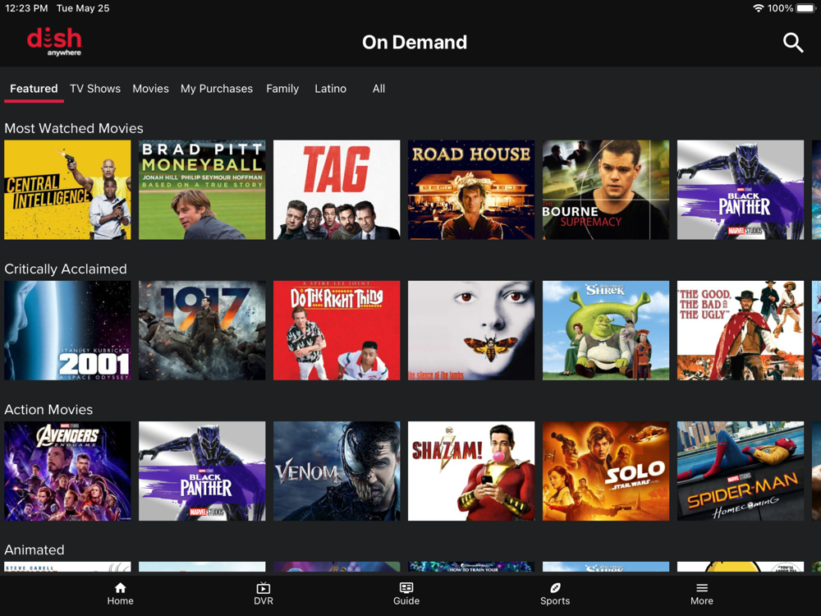Image resolution: width=821 pixels, height=616 pixels.
Task: Tap the Tue May 25 date
Action: 83,8
